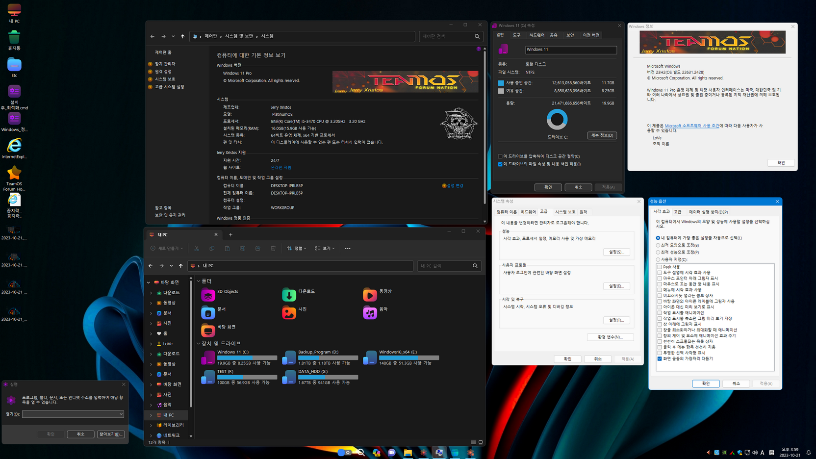Expand the 라이브러리 tree node

[x=151, y=425]
